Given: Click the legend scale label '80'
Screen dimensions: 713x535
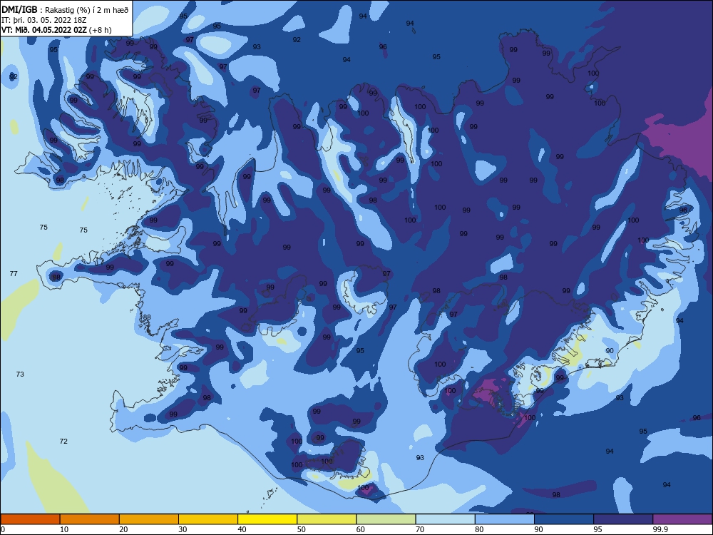Looking at the screenshot, I should point(479,529).
